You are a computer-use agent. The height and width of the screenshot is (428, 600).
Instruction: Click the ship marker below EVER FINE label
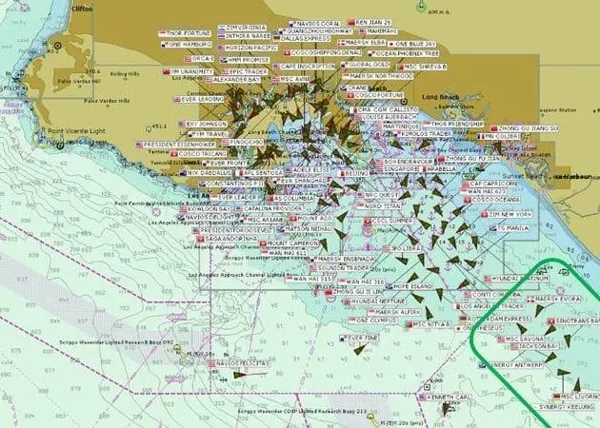tap(360, 349)
